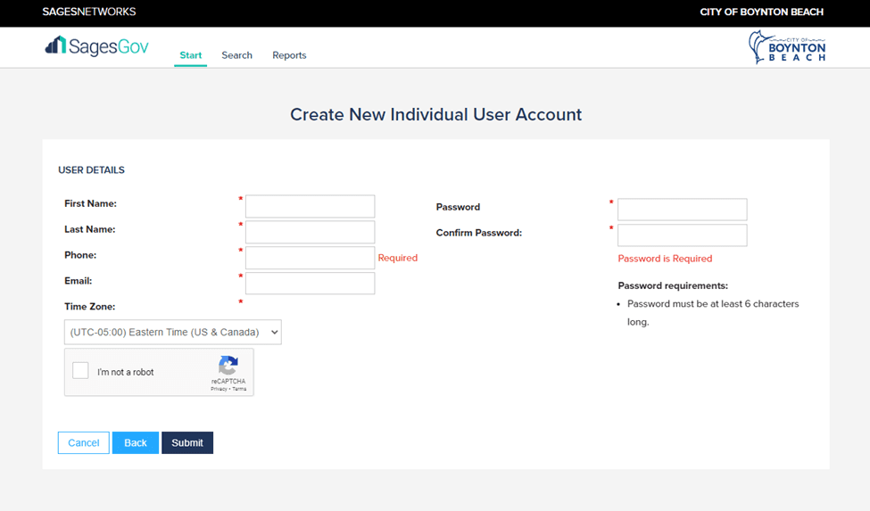Cancel the account creation form
870x511 pixels.
point(84,443)
